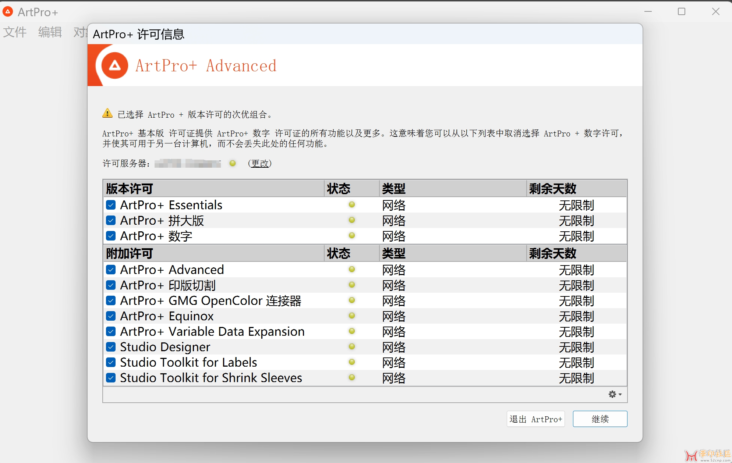The image size is (732, 463).
Task: Click the status dot for ArtPro+ 数字
Action: 352,235
